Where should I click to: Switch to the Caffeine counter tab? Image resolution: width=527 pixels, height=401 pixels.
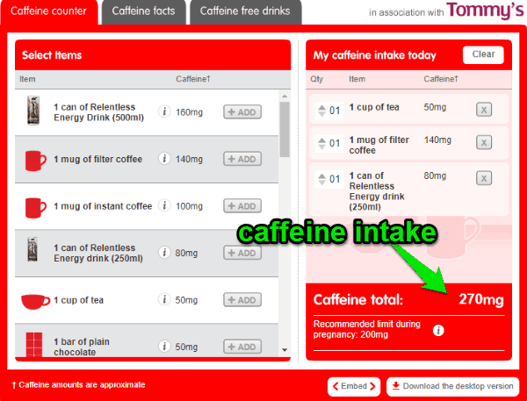(48, 12)
